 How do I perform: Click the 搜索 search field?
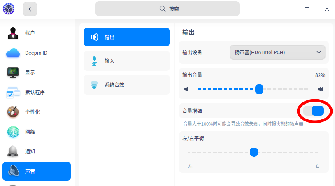pos(167,9)
